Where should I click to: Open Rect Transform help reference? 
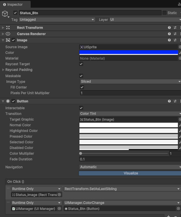pos(169,28)
